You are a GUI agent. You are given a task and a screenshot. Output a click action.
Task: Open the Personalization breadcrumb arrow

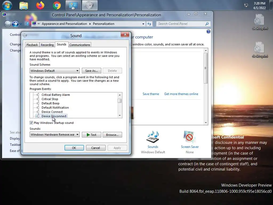point(90,24)
